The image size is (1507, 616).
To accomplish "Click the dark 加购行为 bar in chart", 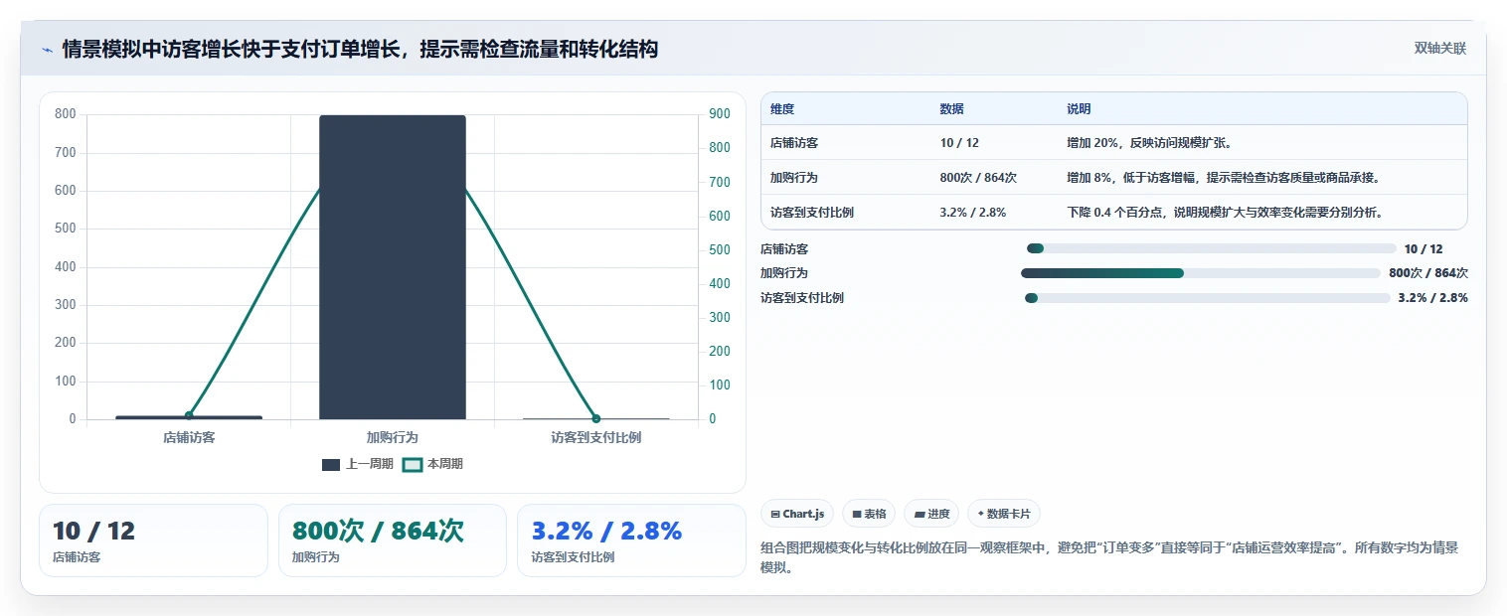I will 393,267.
